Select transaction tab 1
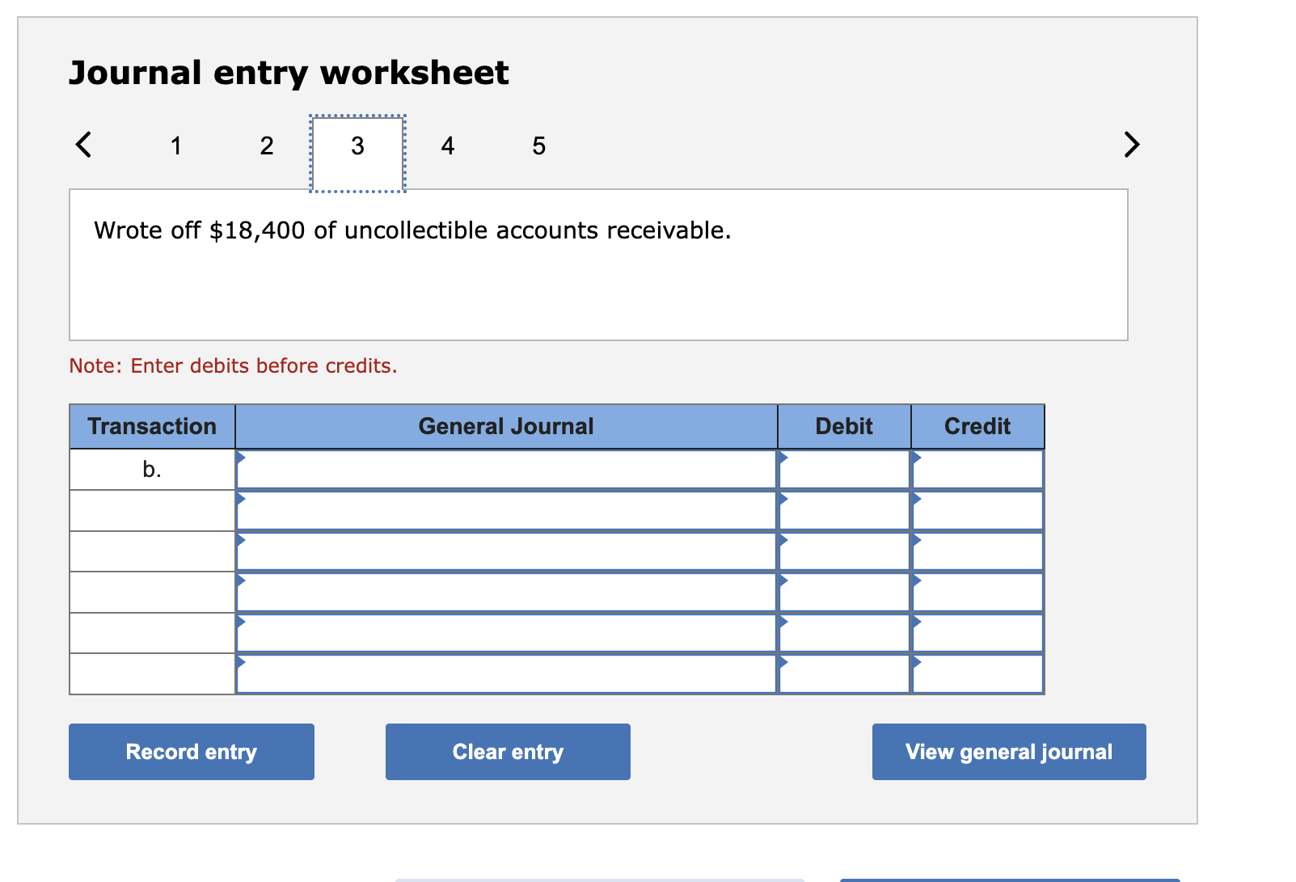The image size is (1296, 882). [175, 146]
